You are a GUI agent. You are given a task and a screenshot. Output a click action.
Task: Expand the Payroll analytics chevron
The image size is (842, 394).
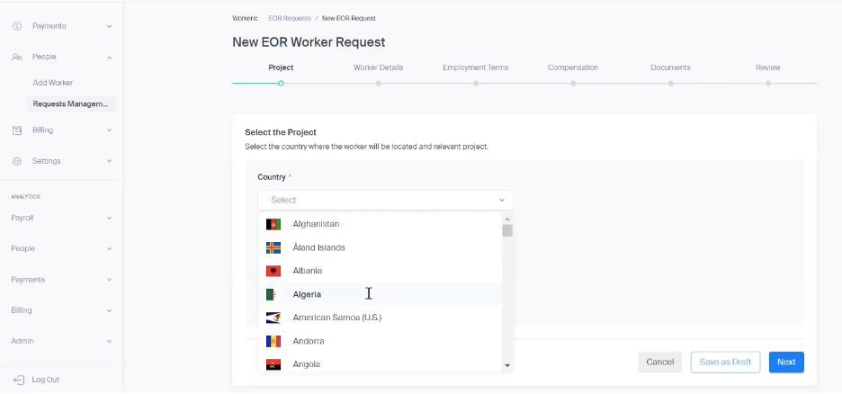[109, 218]
